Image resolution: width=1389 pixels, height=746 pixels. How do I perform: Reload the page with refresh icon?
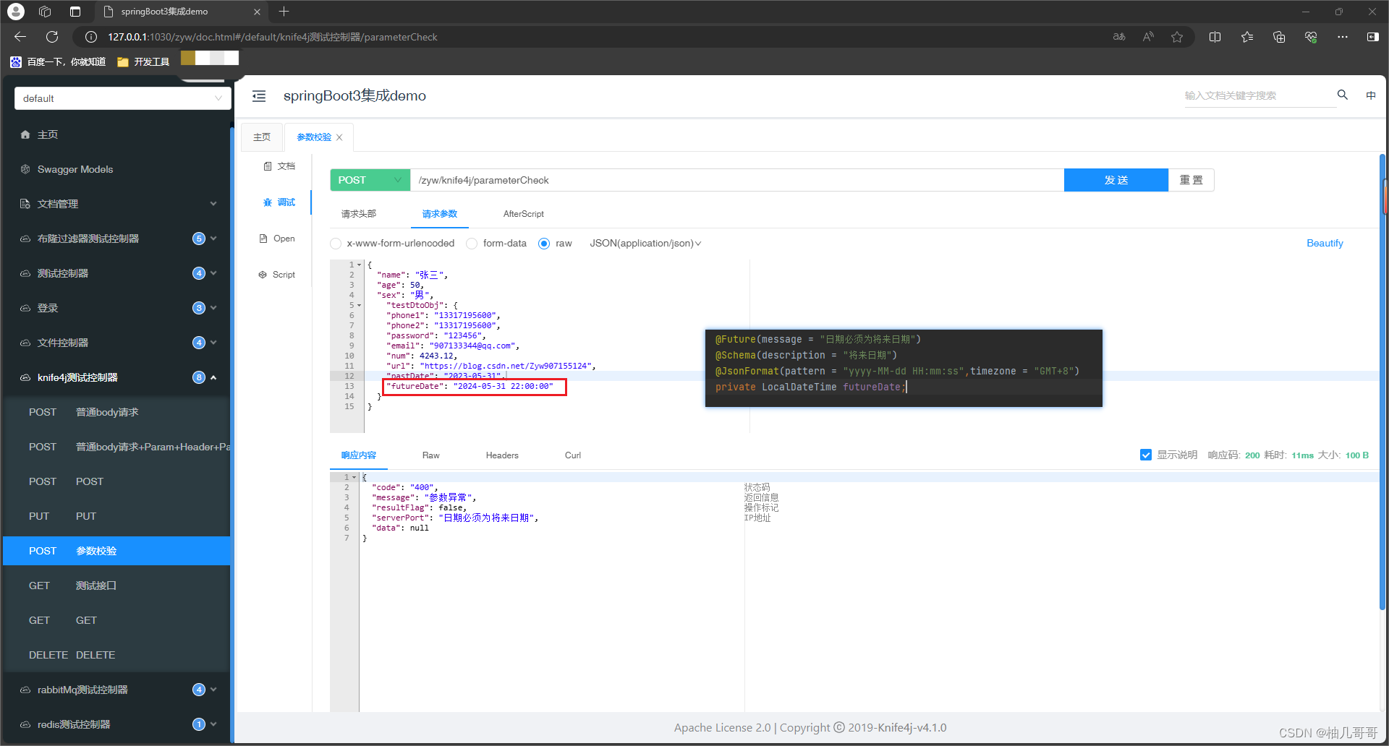click(52, 37)
